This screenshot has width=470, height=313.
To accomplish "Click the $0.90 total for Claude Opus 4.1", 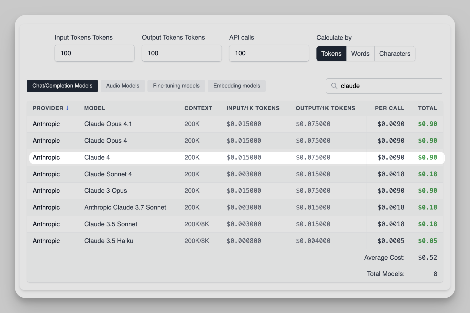I will [x=428, y=124].
